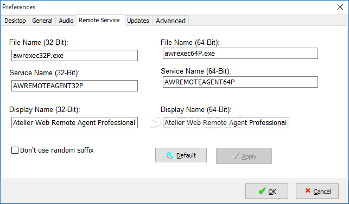Select the Audio tab
Screen dimensions: 349x204
tap(66, 21)
